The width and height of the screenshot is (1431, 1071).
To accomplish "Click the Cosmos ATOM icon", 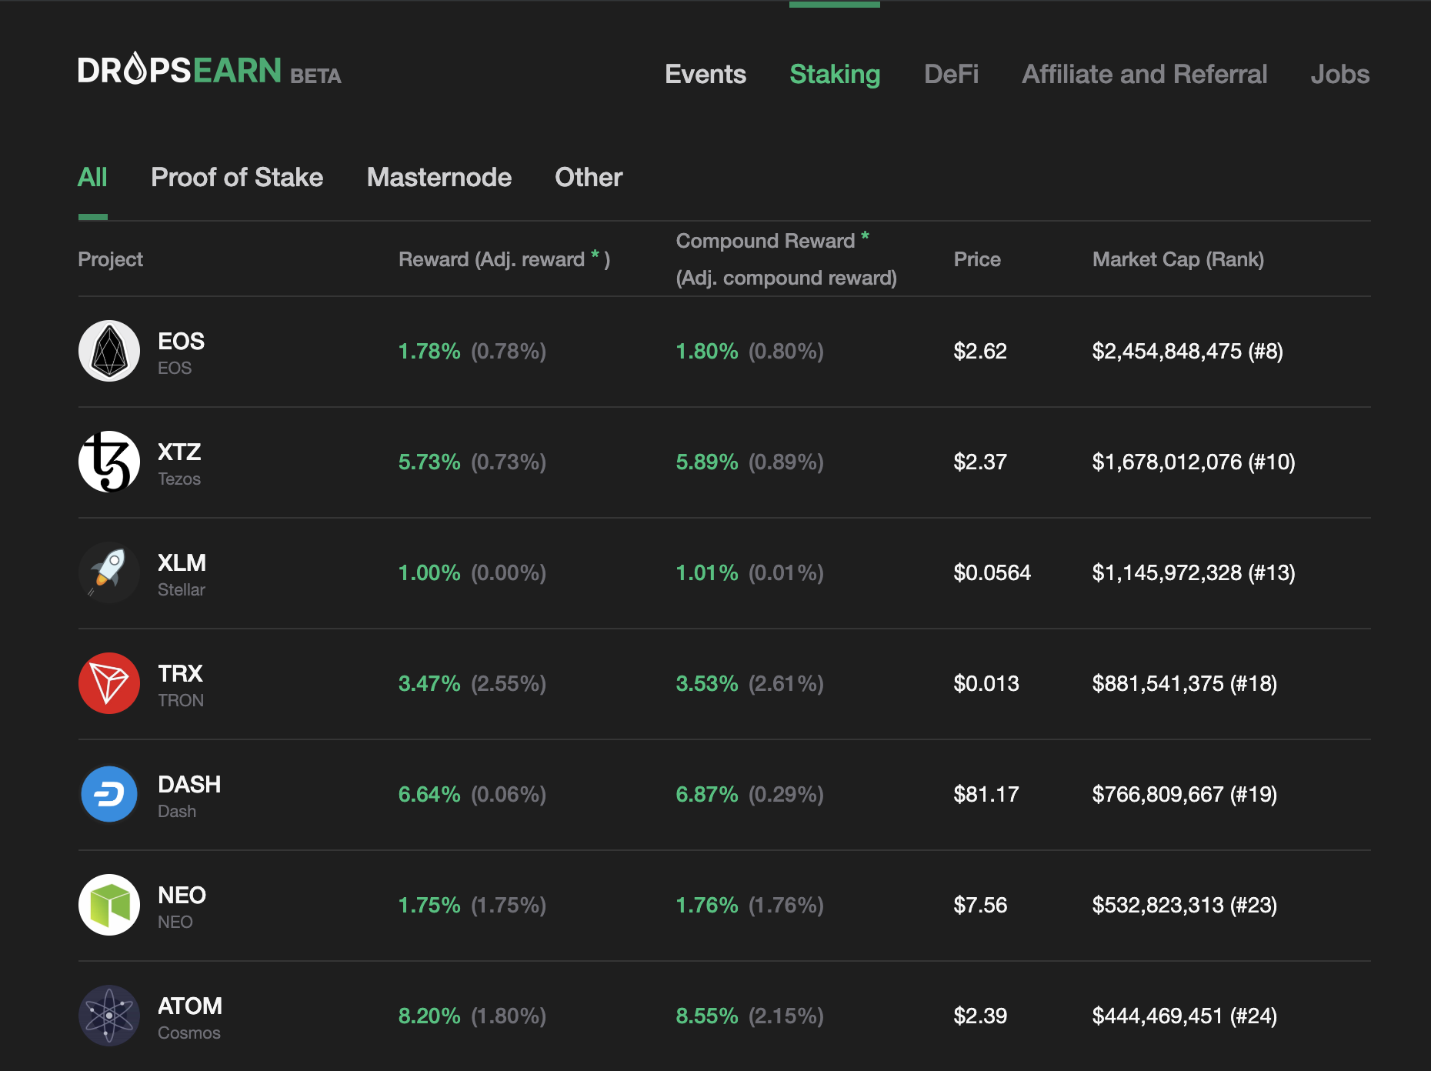I will [x=109, y=1016].
